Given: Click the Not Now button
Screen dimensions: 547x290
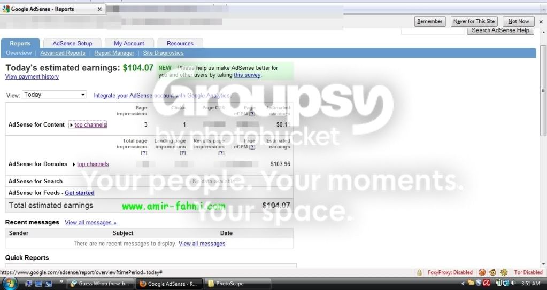Looking at the screenshot, I should click(519, 21).
